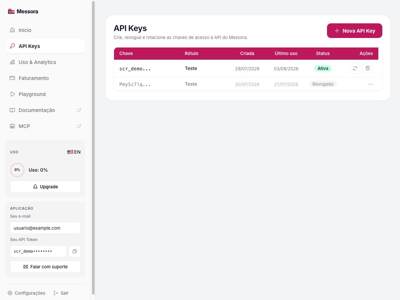Open Uso & Analytics
Screen dimensions: 400x300
(45, 62)
